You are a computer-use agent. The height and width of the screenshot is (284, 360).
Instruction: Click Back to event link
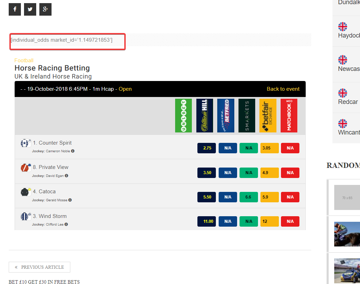coord(283,89)
